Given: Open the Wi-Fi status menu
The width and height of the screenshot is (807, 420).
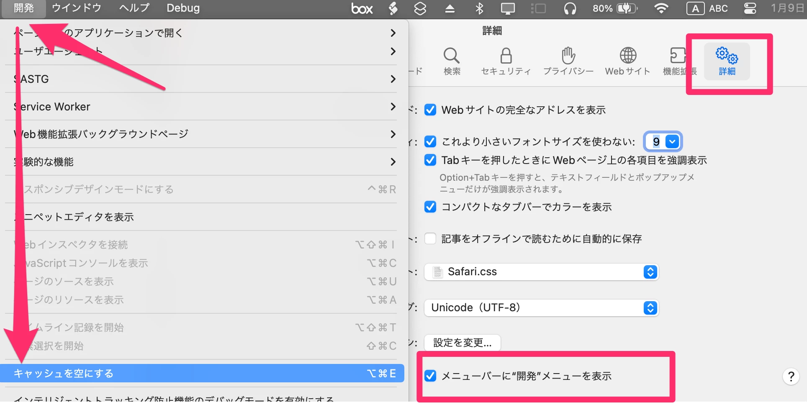Looking at the screenshot, I should click(661, 8).
